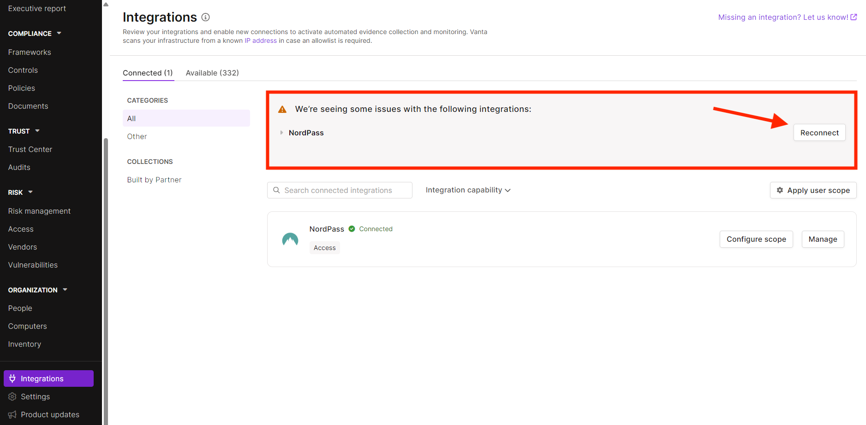Collapse the ORGANIZATION section
866x425 pixels.
[x=65, y=290]
